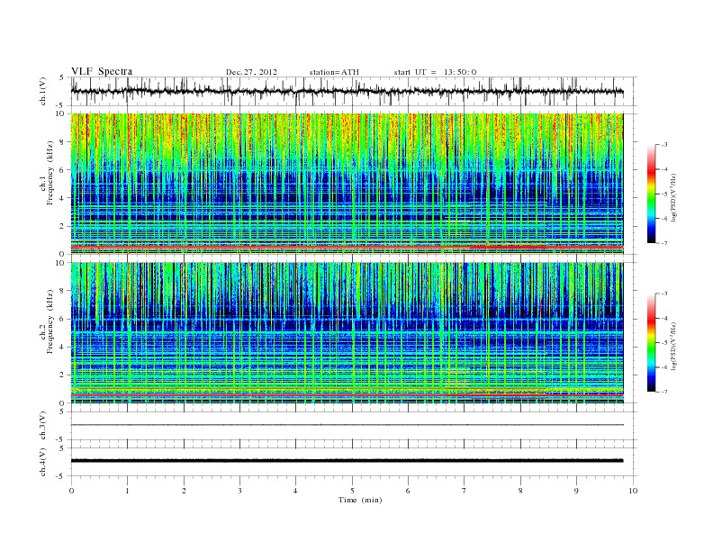
Task: Click the red low-frequency band in the ch.1 spectrogram
Action: tap(347, 247)
